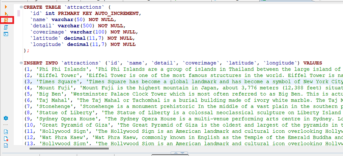343x156 pixels.
Task: Click the 'INSERT INTO' keywords
Action: tap(41, 63)
